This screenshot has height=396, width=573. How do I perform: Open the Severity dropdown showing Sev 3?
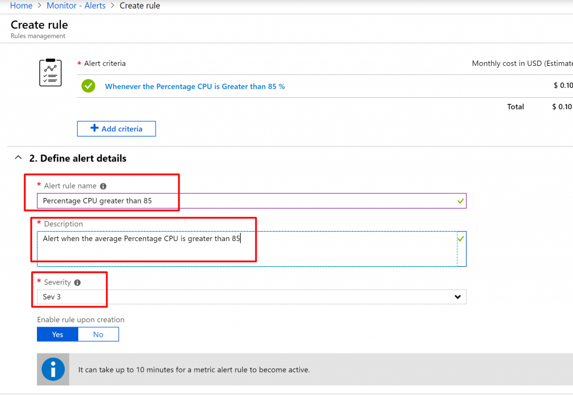click(x=246, y=297)
